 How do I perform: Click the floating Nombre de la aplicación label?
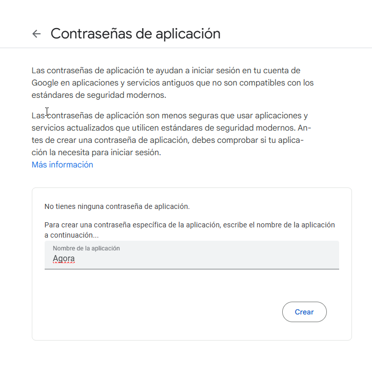click(x=86, y=248)
